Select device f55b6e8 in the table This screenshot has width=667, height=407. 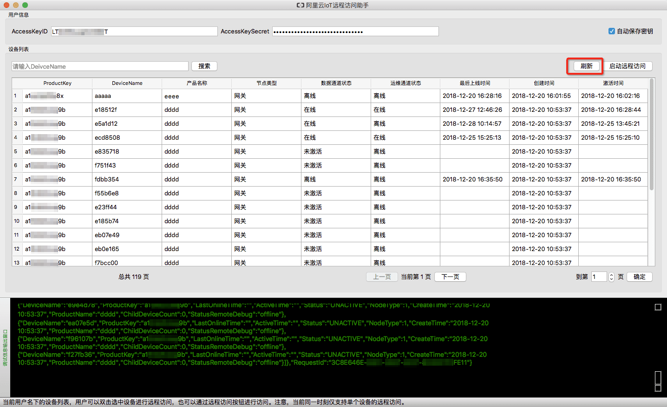(x=127, y=193)
